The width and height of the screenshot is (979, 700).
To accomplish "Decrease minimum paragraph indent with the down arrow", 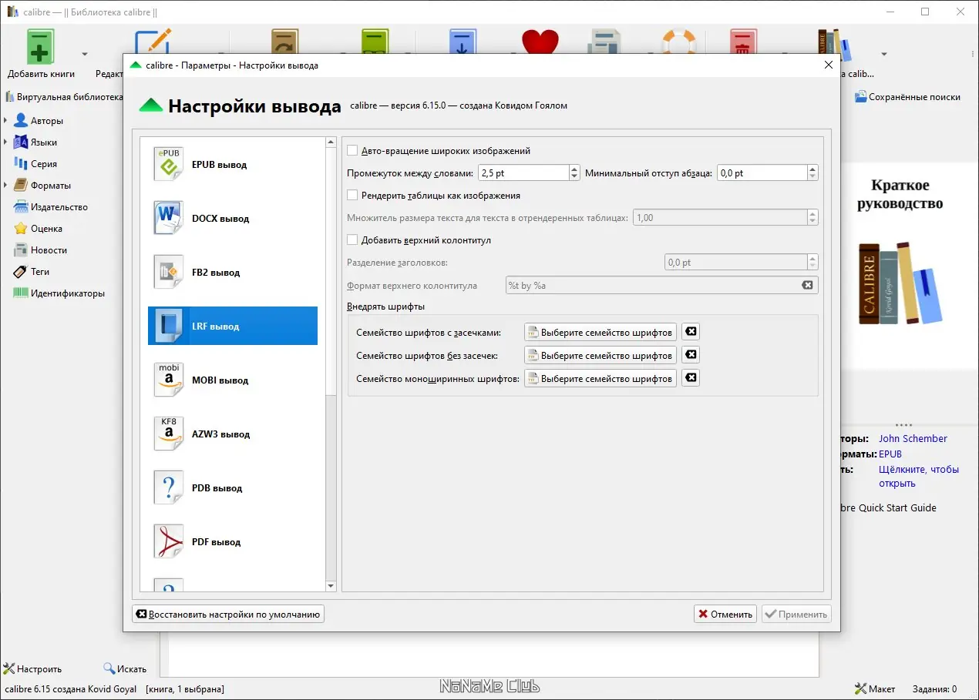I will [x=813, y=177].
